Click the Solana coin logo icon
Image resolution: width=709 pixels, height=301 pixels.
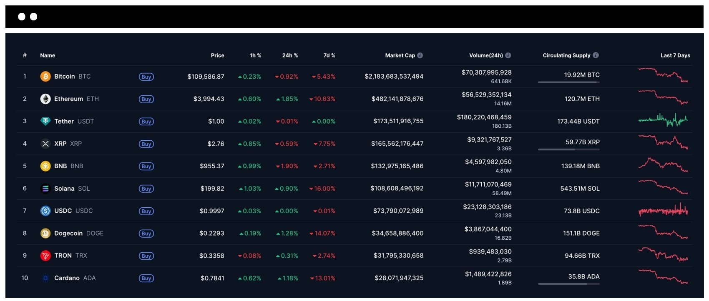click(x=45, y=189)
